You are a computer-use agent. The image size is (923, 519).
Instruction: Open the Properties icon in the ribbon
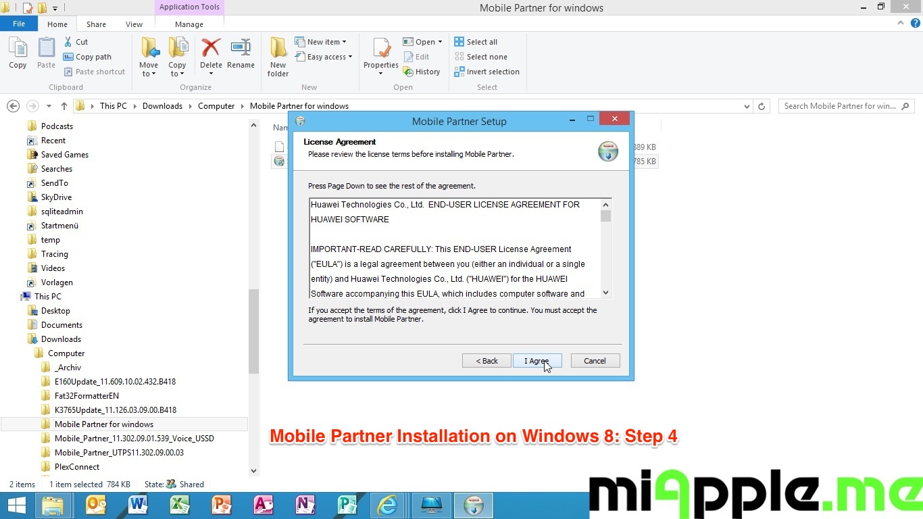click(381, 49)
